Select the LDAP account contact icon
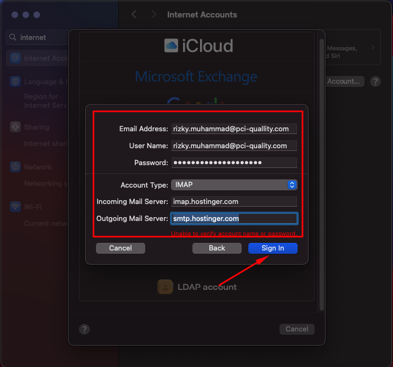 click(165, 287)
